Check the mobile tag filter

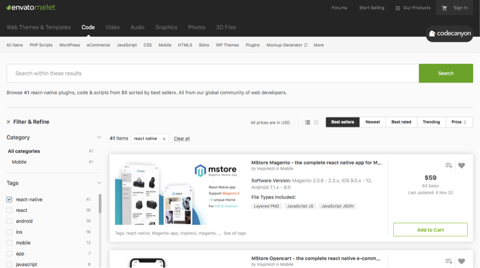[x=9, y=242]
